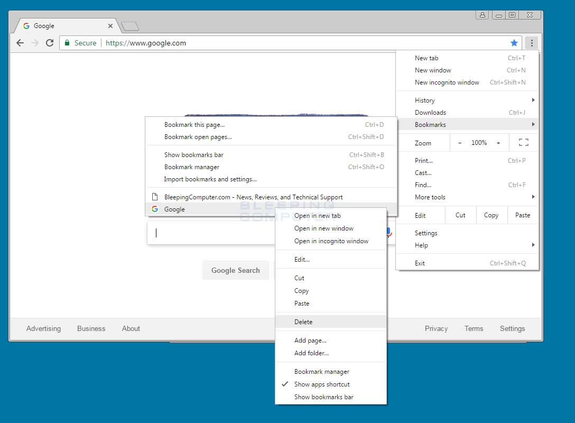The height and width of the screenshot is (423, 575).
Task: Expand the More tools submenu
Action: click(x=430, y=197)
